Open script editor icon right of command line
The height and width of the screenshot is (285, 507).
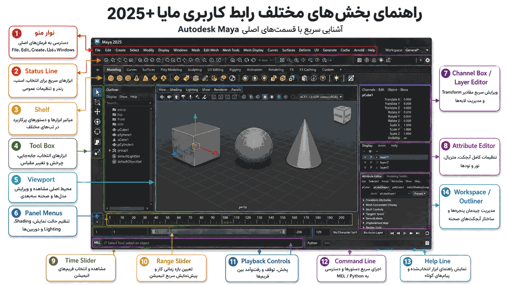coord(427,243)
